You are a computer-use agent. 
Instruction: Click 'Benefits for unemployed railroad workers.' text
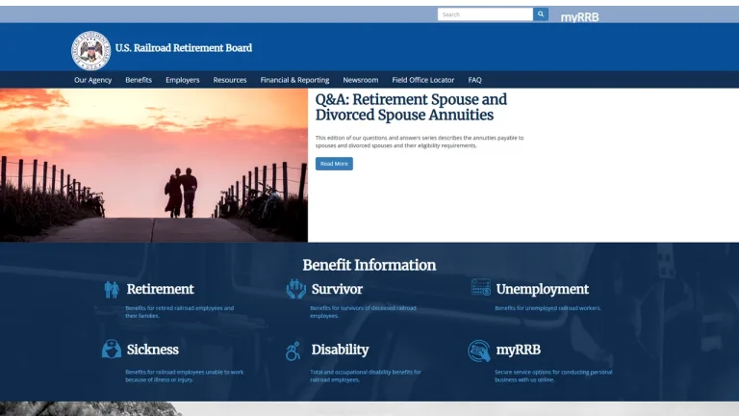tap(548, 308)
